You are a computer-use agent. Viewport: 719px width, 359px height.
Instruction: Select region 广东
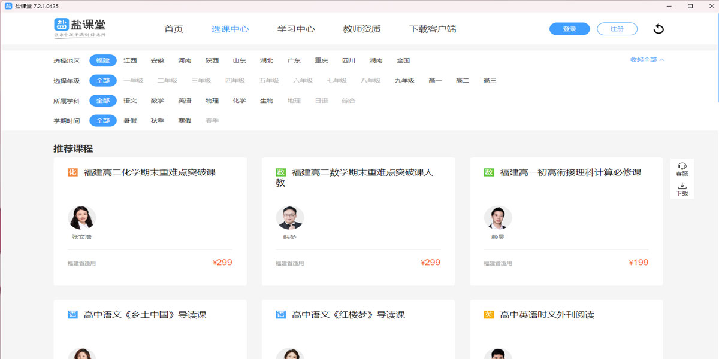[x=294, y=60]
